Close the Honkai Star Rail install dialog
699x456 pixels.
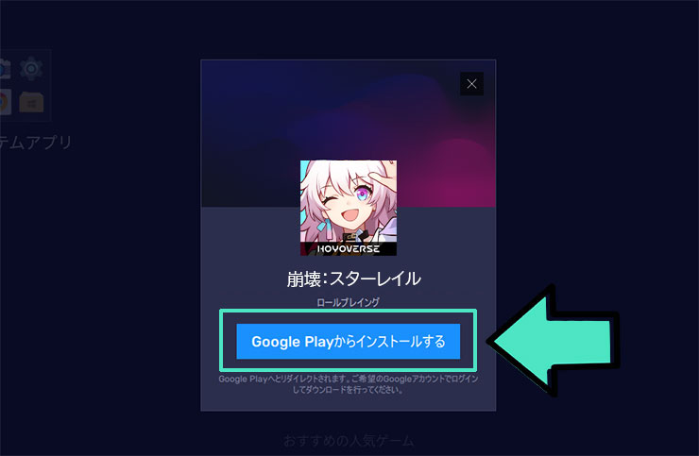point(471,84)
